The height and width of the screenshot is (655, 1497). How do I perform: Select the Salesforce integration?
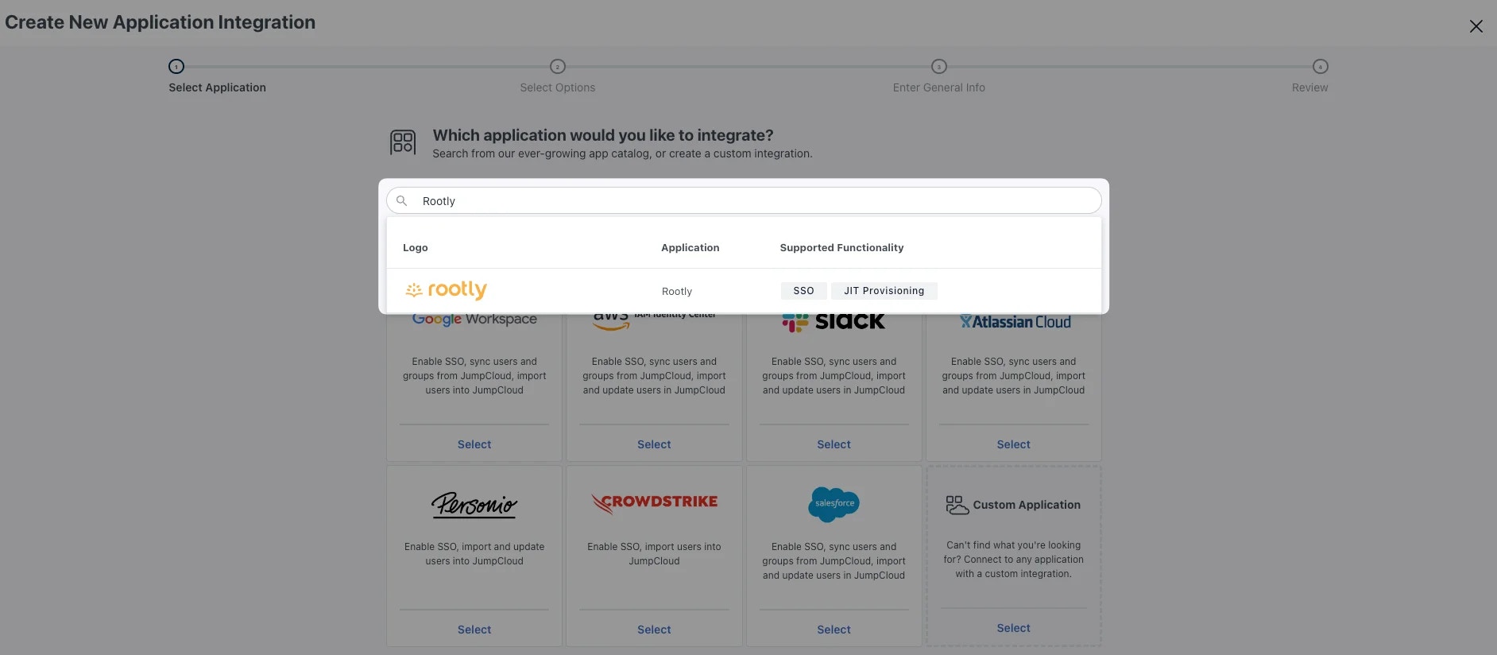[834, 630]
